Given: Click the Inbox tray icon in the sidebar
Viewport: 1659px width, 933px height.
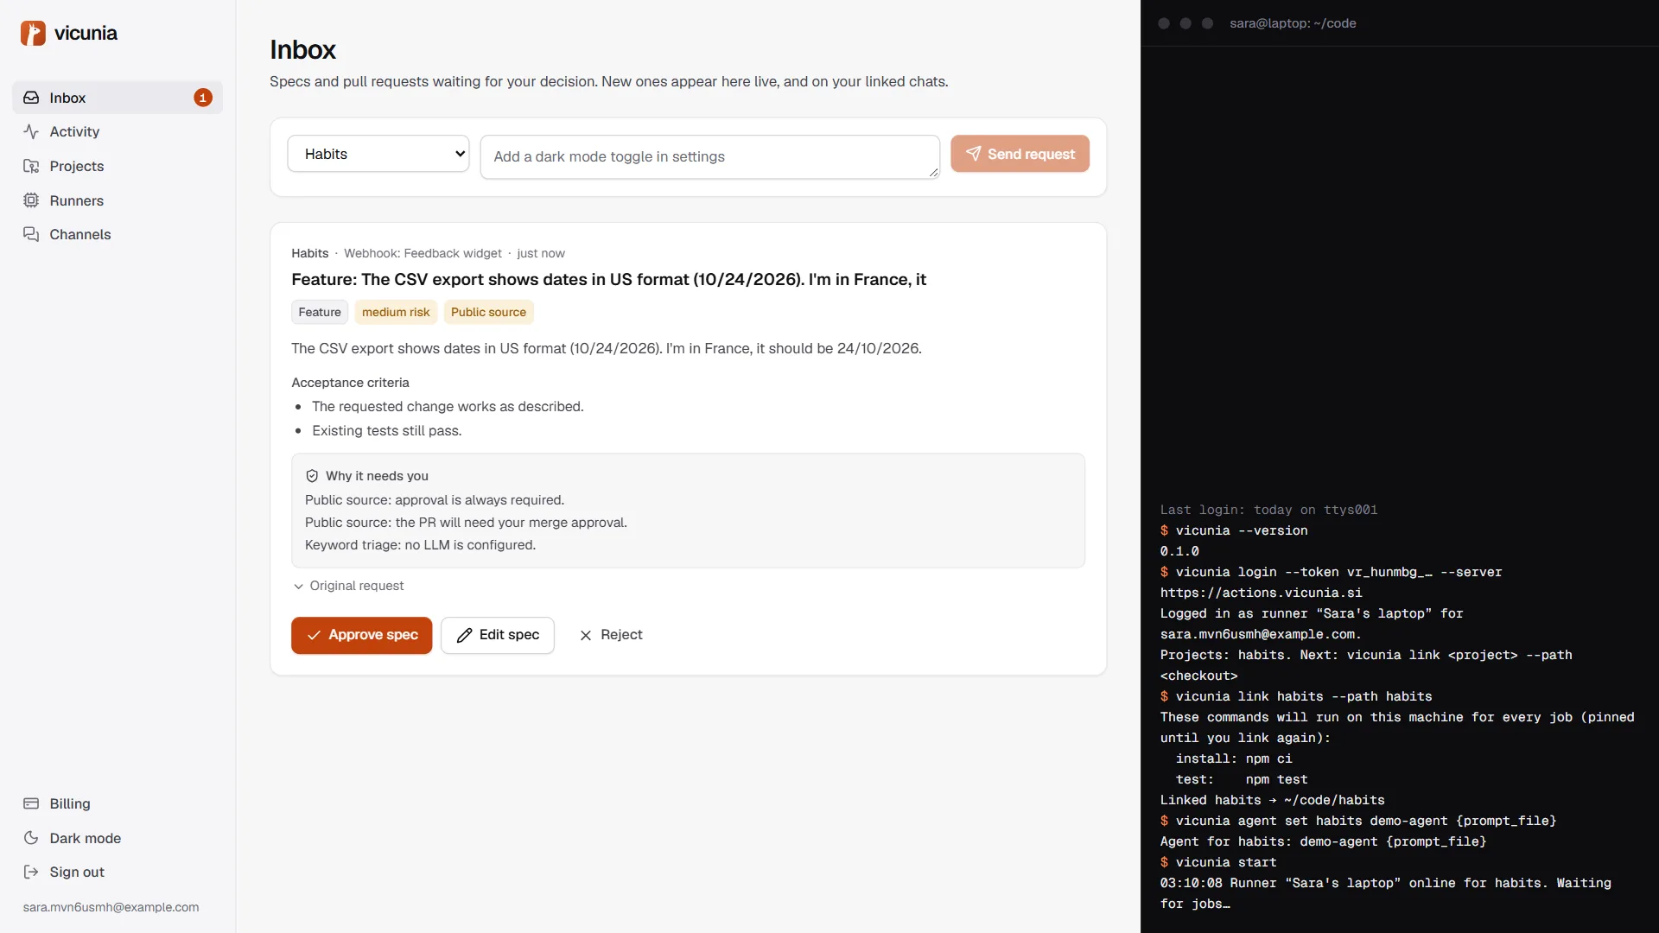Looking at the screenshot, I should [x=31, y=98].
